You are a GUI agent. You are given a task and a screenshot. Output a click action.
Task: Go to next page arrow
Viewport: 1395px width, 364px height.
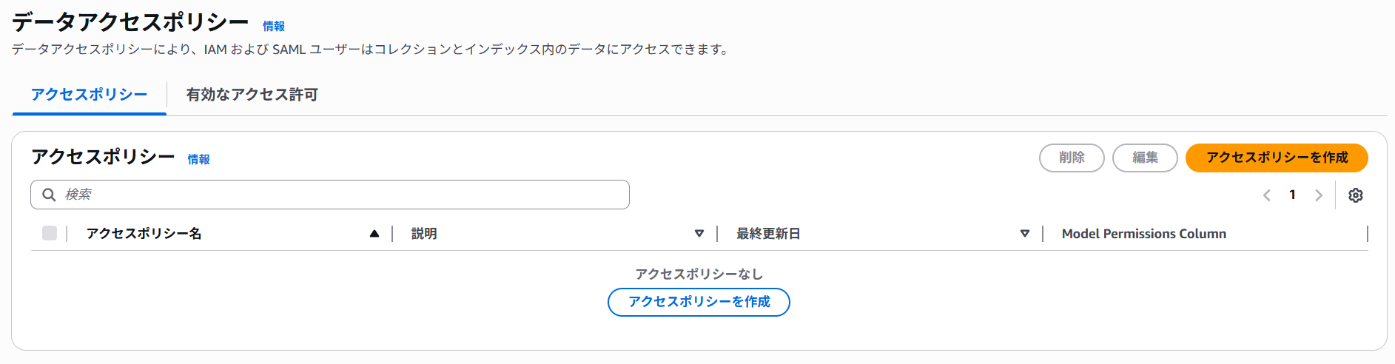pyautogui.click(x=1318, y=195)
